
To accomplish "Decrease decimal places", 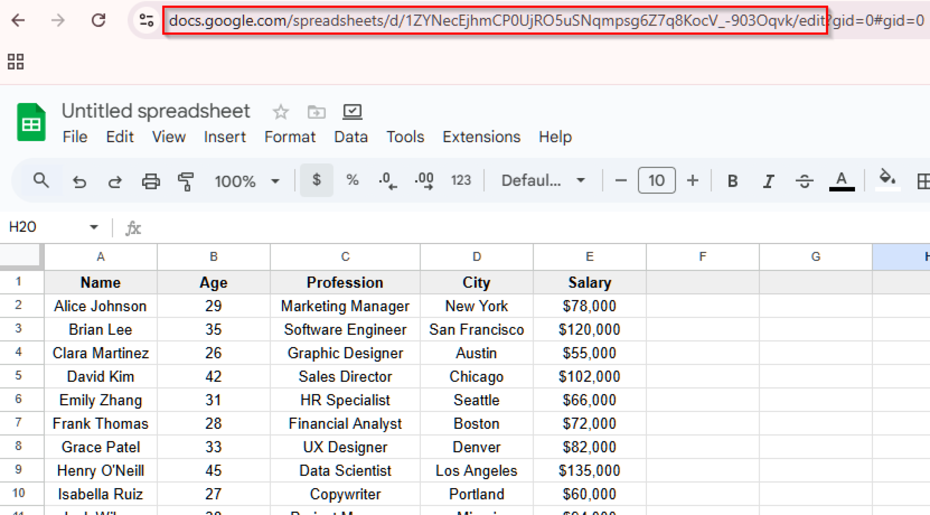I will pos(387,180).
